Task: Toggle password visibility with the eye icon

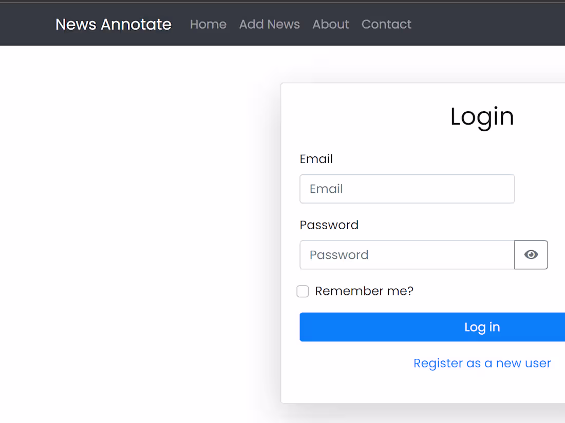Action: [x=531, y=255]
